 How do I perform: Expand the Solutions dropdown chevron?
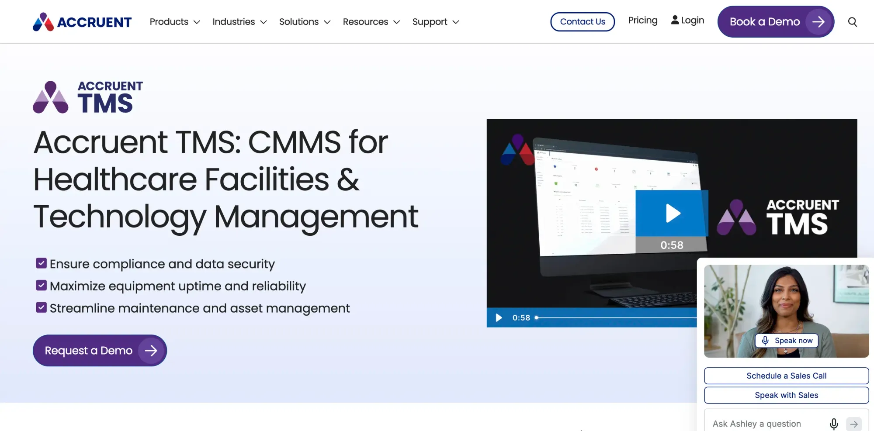[327, 22]
